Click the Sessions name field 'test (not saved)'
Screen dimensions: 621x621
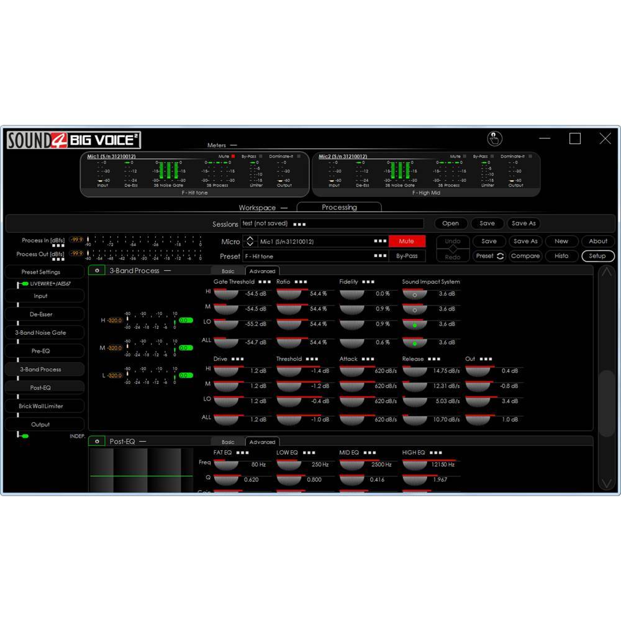pos(332,224)
